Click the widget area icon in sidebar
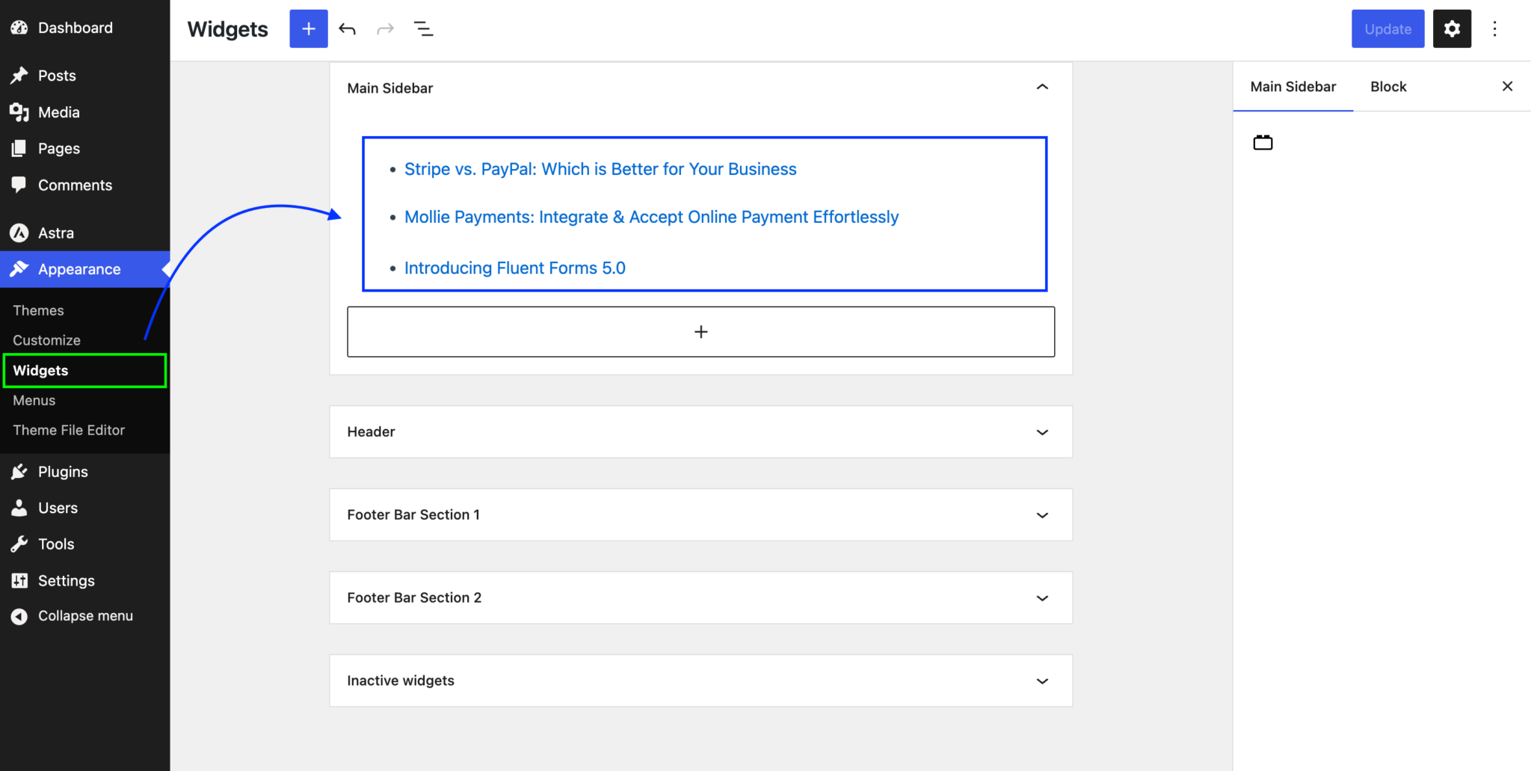The height and width of the screenshot is (771, 1531). pyautogui.click(x=1263, y=143)
